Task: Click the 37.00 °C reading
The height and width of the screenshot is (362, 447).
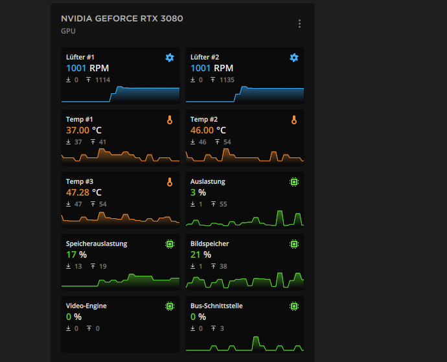Action: (84, 130)
